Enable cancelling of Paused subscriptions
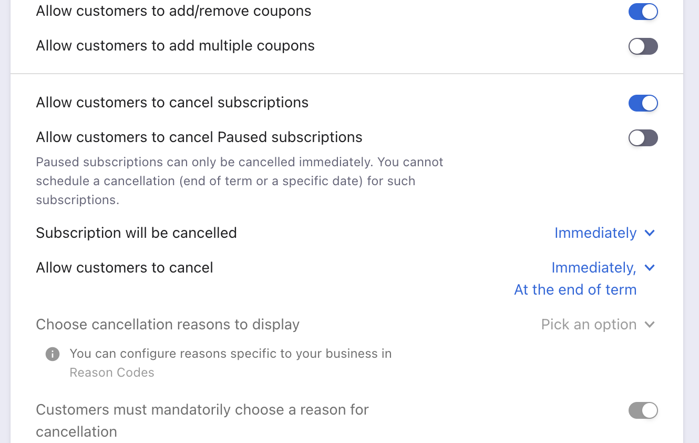Screen dimensions: 699x443 point(643,138)
